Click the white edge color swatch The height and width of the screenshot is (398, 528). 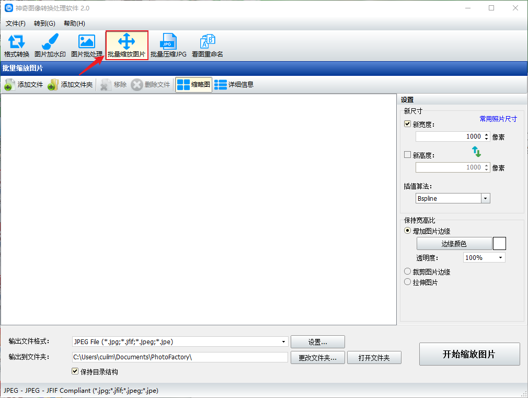[499, 244]
